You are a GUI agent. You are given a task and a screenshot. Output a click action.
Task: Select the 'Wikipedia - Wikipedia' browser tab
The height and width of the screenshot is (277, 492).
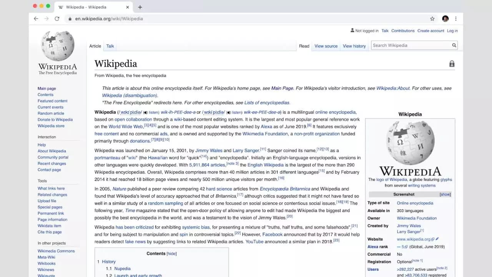tap(94, 7)
